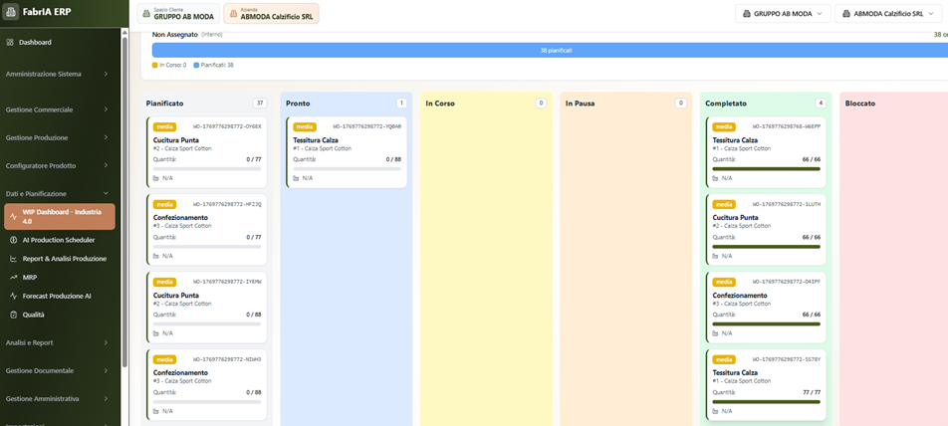Viewport: 948px width, 426px height.
Task: Click quantity 77 / 77 on Tessitura Calza card
Action: pos(812,392)
